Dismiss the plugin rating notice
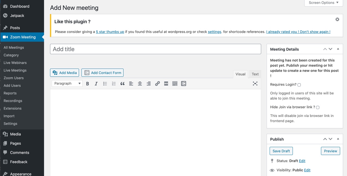Screen dimensions: 347x176 [337, 19]
